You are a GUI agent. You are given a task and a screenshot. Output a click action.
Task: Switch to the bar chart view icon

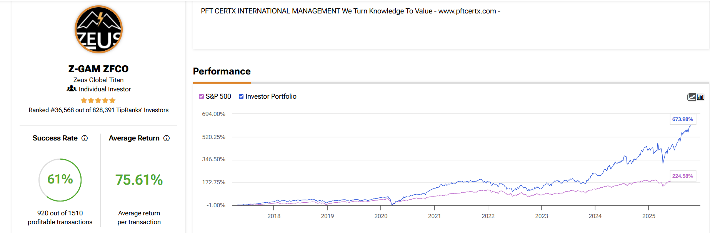pyautogui.click(x=700, y=97)
